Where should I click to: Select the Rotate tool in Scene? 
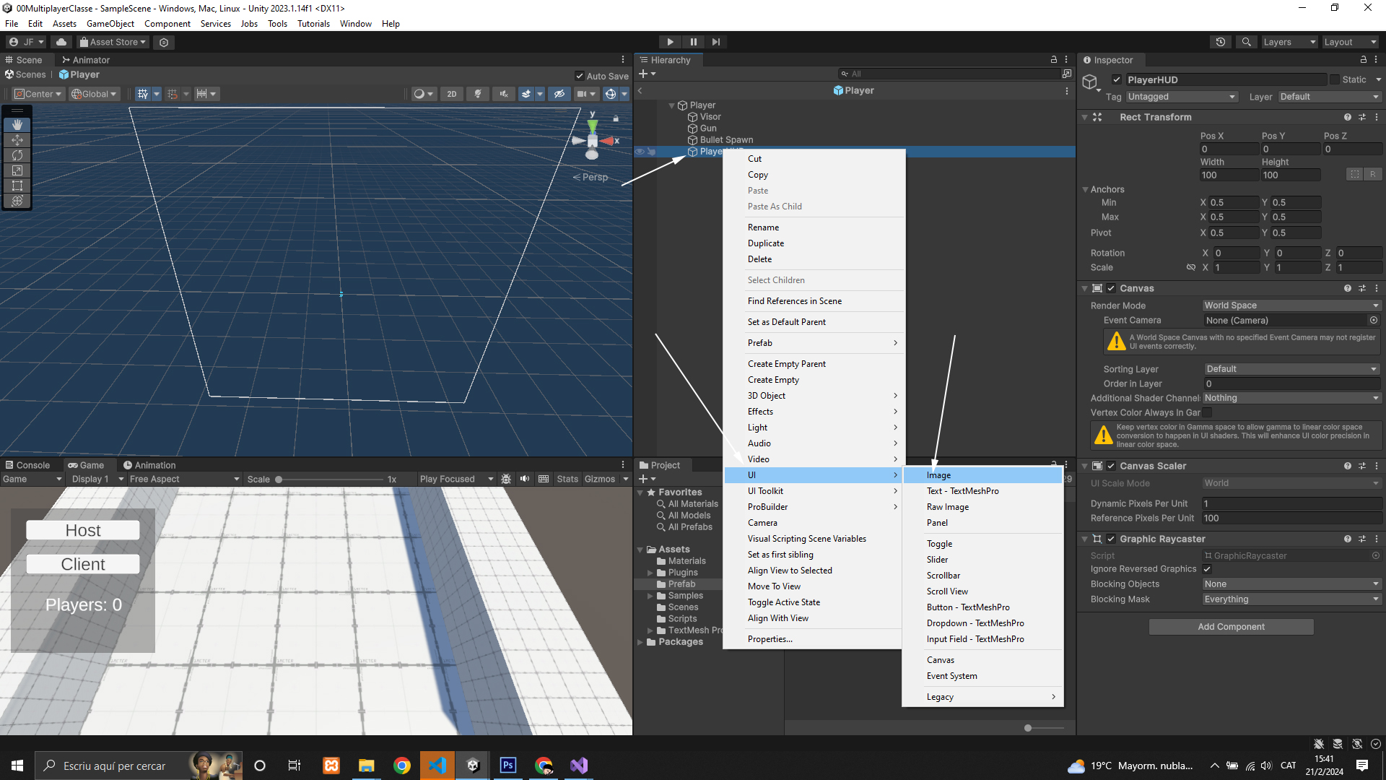(17, 155)
